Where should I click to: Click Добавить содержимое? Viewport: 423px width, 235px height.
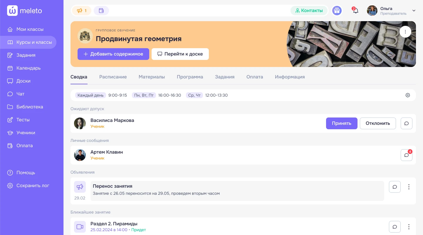coord(113,54)
